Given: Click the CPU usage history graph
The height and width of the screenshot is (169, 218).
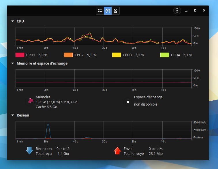Looking at the screenshot, I should pos(104,36).
